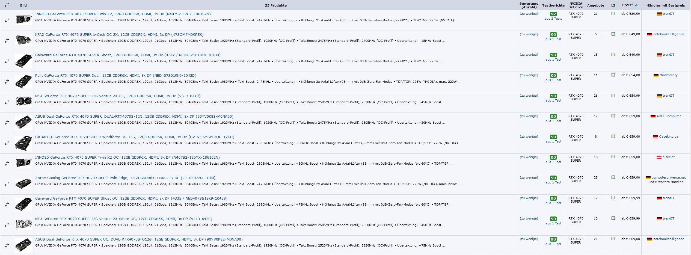
Task: Open product image of MSI Ventus 2X White OC
Action: [x=23, y=225]
